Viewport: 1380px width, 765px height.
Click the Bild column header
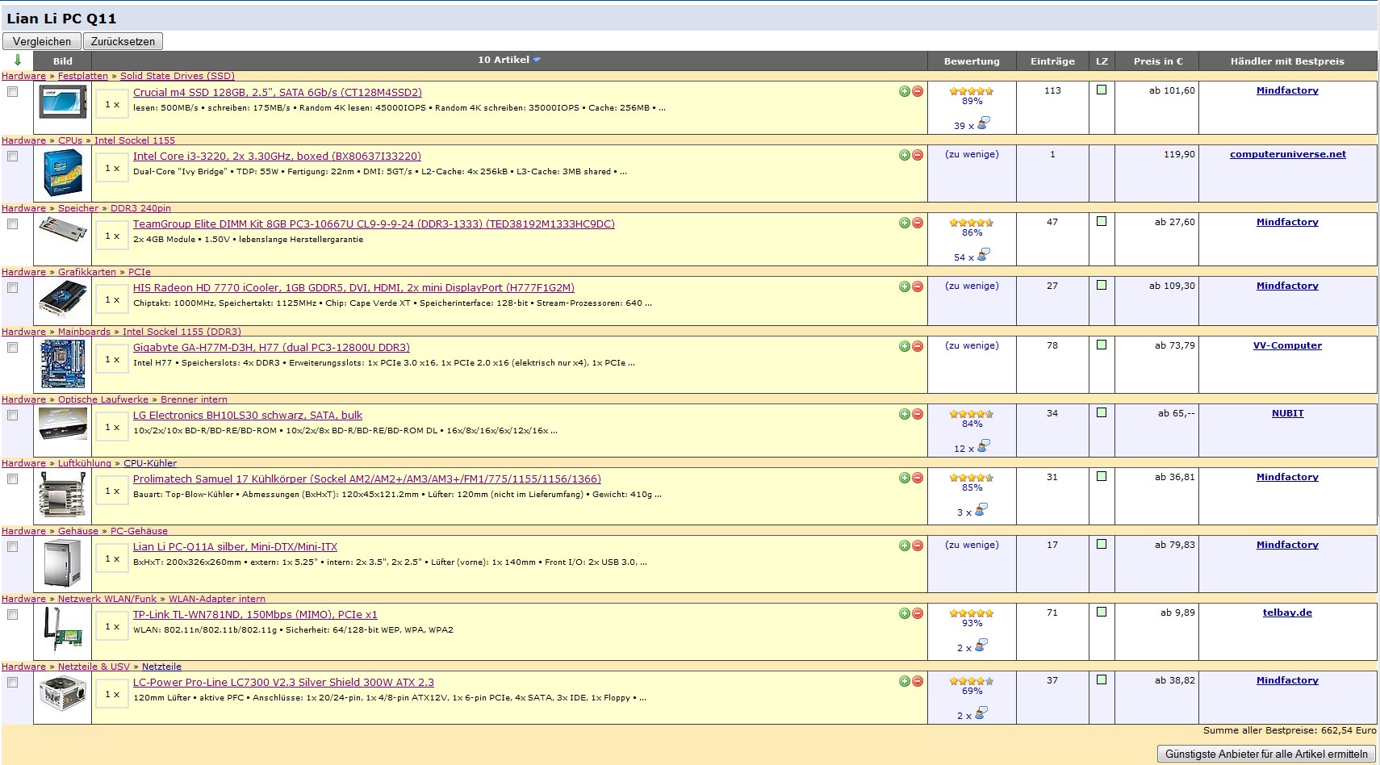(63, 61)
